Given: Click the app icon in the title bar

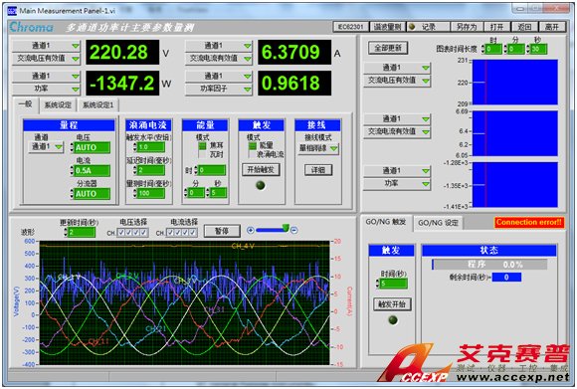Looking at the screenshot, I should 12,10.
